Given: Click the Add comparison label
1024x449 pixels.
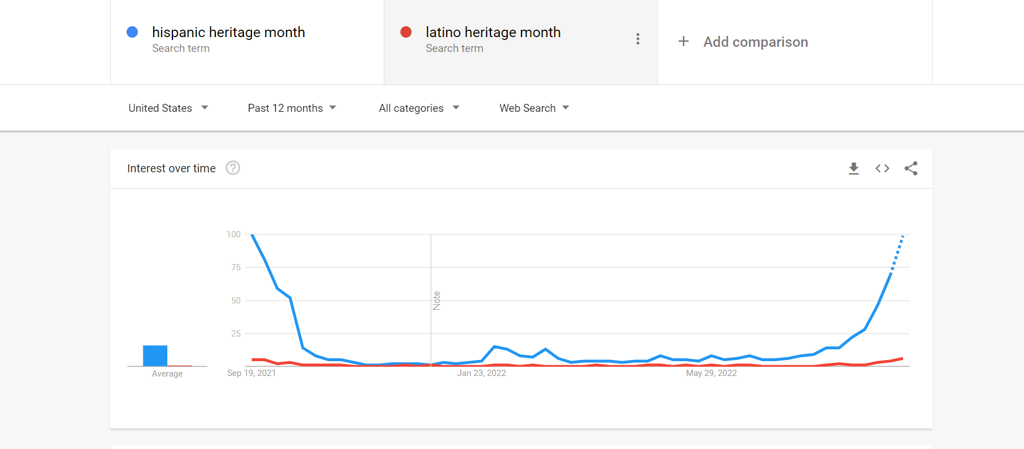Looking at the screenshot, I should 756,42.
